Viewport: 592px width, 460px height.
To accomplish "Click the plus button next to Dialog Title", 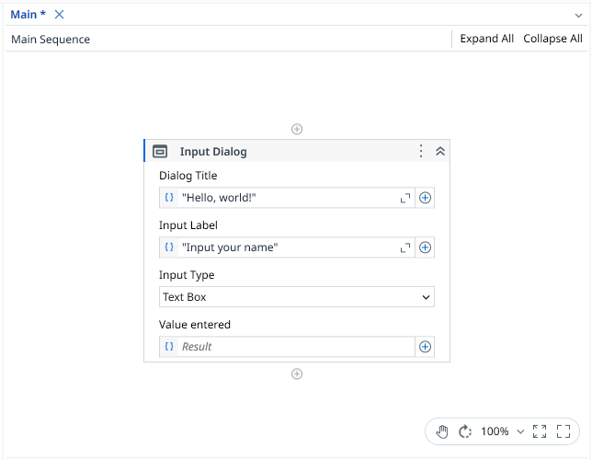I will click(x=425, y=198).
